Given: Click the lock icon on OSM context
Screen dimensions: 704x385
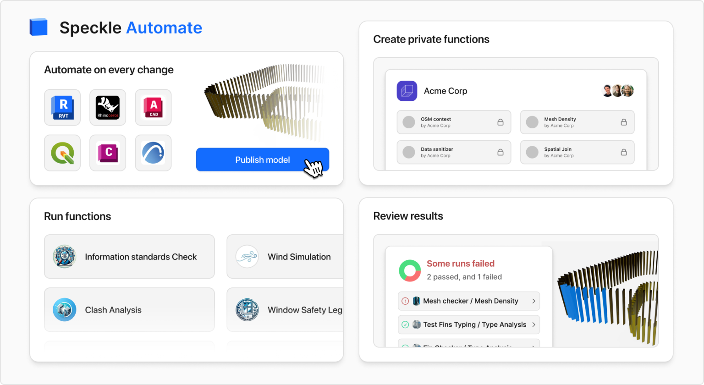Looking at the screenshot, I should point(500,122).
